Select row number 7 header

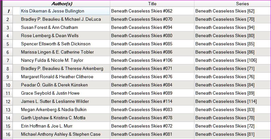tap(8, 60)
